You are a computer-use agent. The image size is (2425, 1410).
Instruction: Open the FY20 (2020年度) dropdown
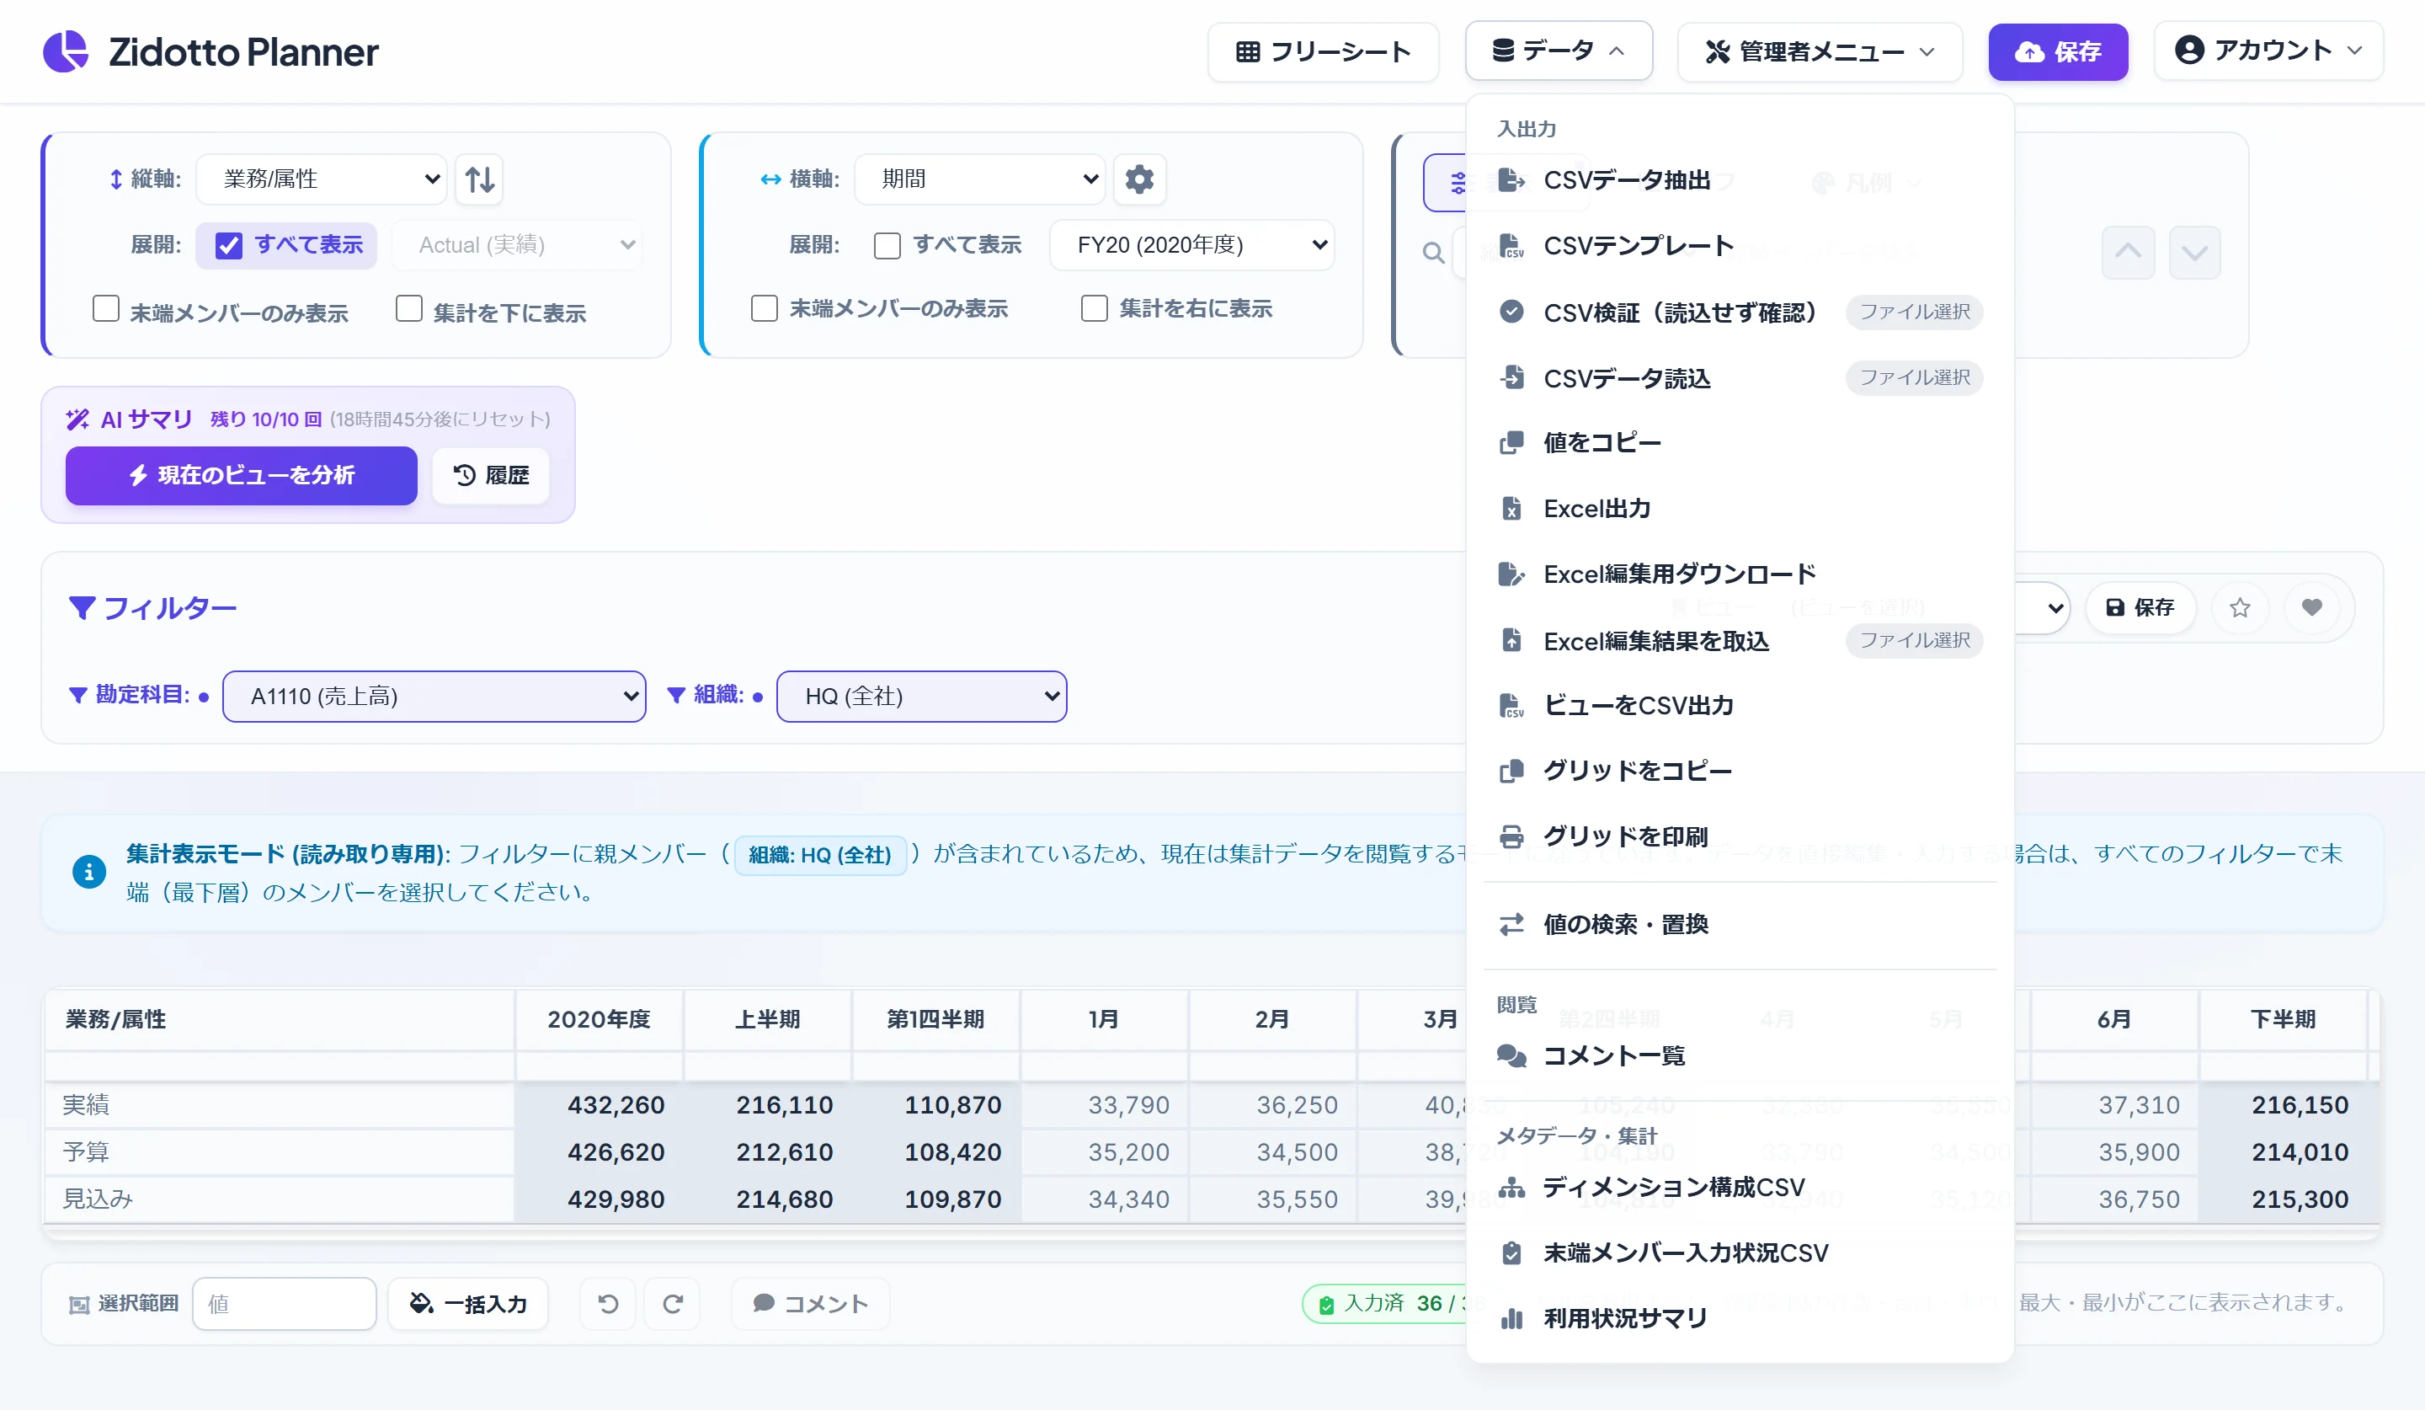[1191, 245]
